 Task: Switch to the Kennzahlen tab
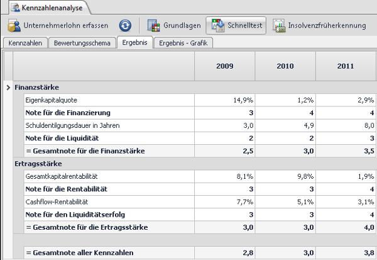[x=25, y=43]
